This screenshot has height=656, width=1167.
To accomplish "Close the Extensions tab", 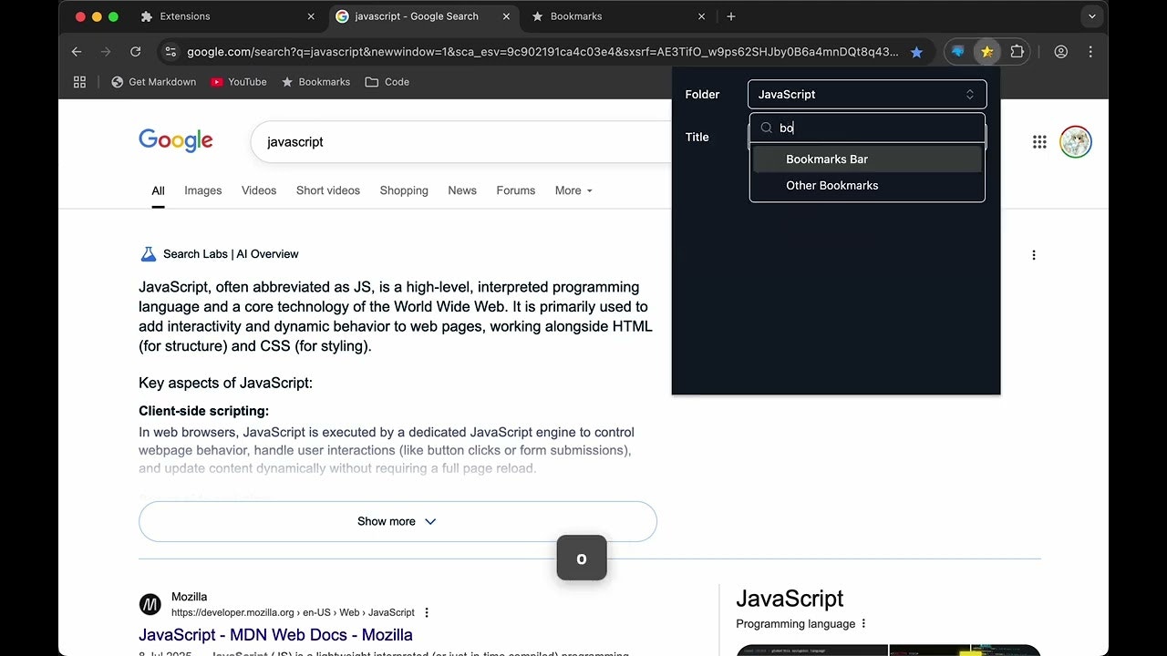I will tap(311, 16).
